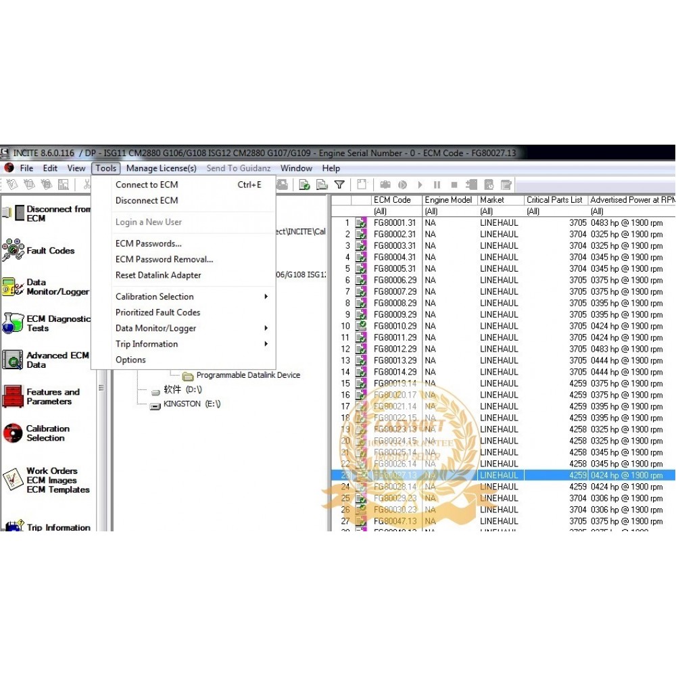Open the Help menu
Viewport: 676px width, 676px height.
click(331, 168)
